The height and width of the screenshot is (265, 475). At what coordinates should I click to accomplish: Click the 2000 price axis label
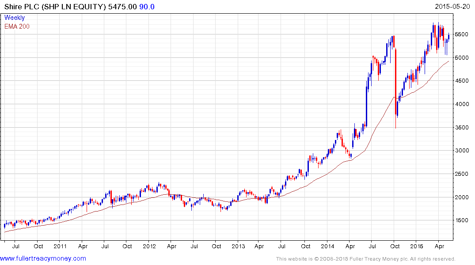coord(462,197)
